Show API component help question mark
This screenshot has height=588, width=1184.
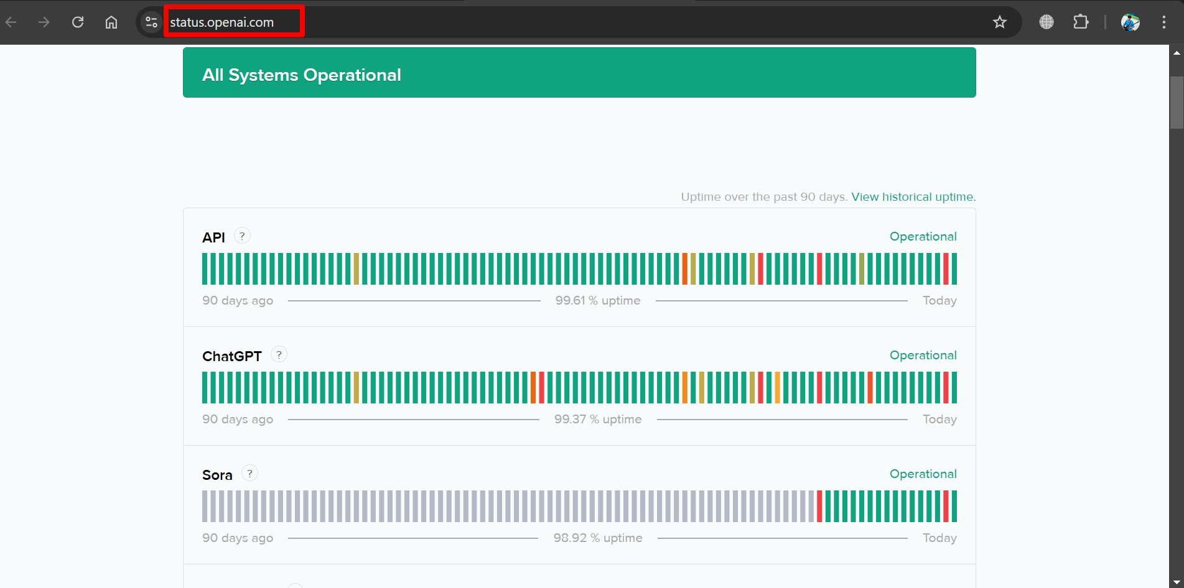pyautogui.click(x=242, y=236)
